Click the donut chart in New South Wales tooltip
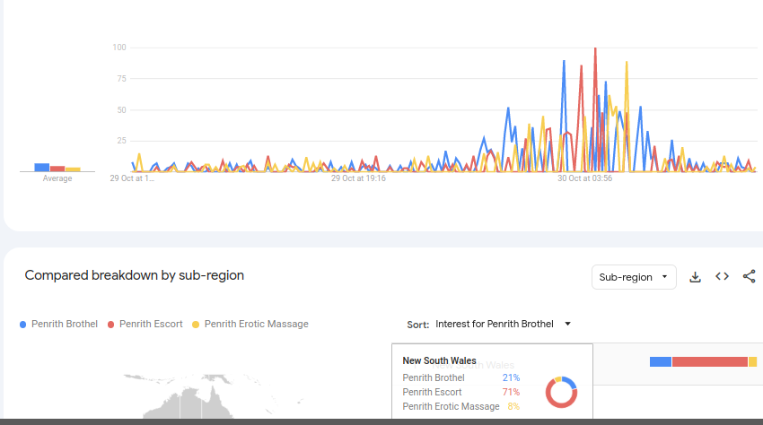This screenshot has height=425, width=763. (x=562, y=392)
